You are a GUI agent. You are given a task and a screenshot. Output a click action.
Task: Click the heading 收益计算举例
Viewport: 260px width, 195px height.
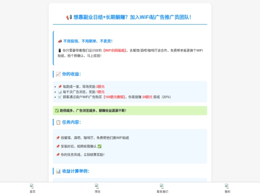(76, 171)
